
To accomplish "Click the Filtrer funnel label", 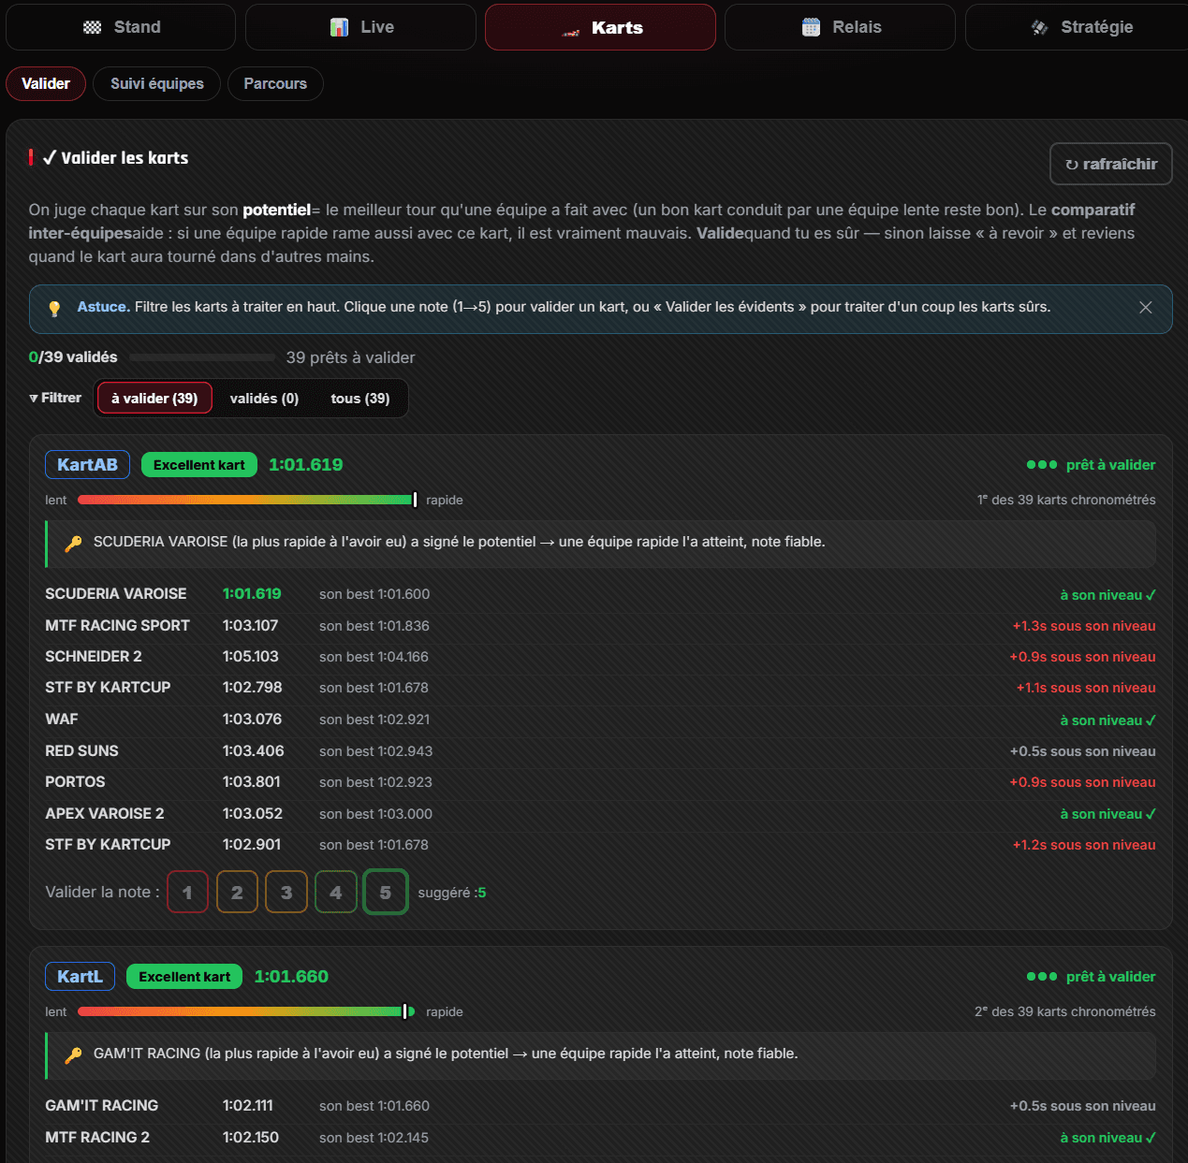I will coord(55,398).
